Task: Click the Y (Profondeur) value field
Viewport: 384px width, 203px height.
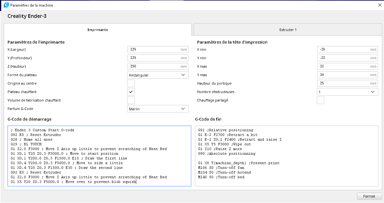Action: click(x=158, y=58)
